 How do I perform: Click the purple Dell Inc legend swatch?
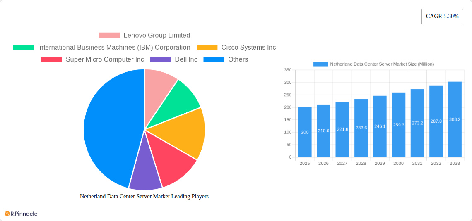[x=161, y=59]
